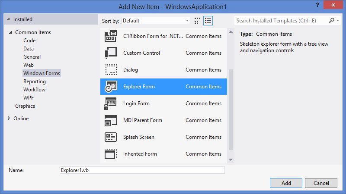The image size is (346, 194).
Task: Click the C1Ribbon Form template icon
Action: 111,36
